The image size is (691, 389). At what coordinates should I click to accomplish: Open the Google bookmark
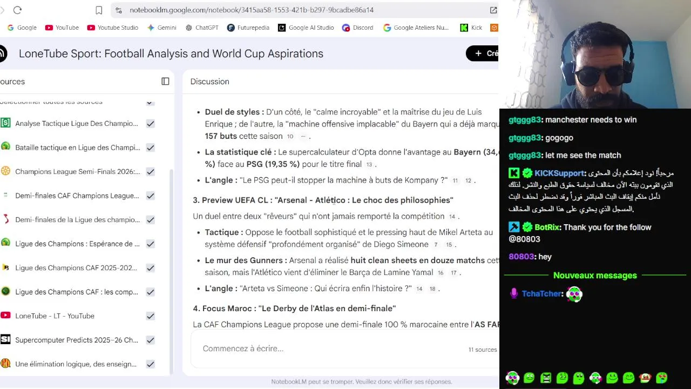tap(22, 28)
